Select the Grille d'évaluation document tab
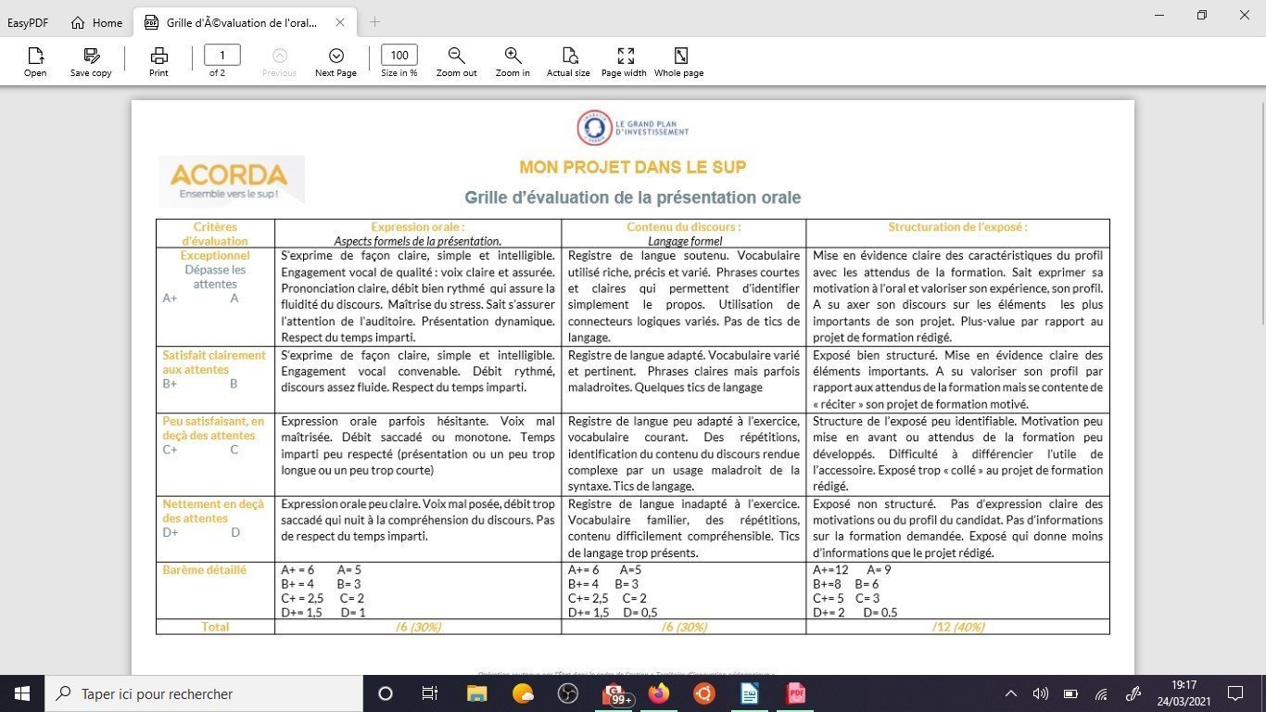Screen dimensions: 1266x712 [241, 22]
